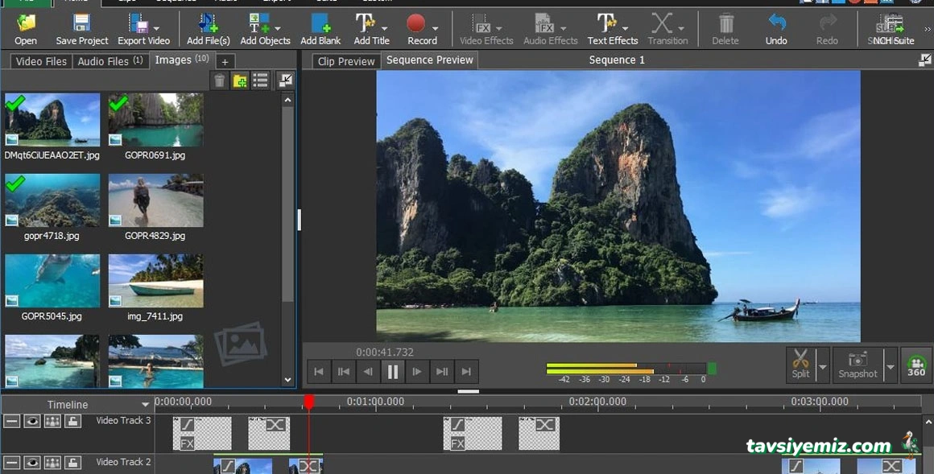Screen dimensions: 934x474
Task: Click the trash icon in the media bin
Action: click(x=219, y=80)
